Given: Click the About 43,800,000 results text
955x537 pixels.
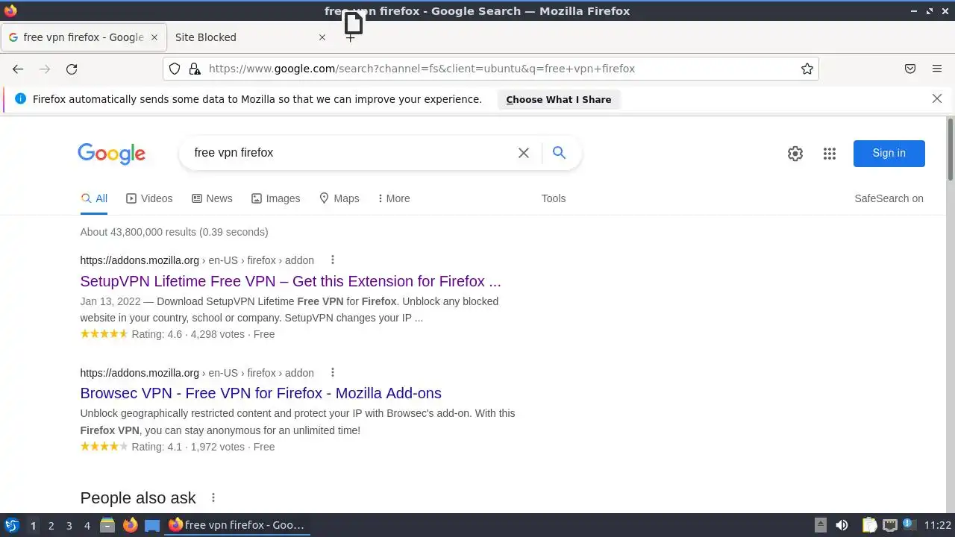Looking at the screenshot, I should 174,232.
